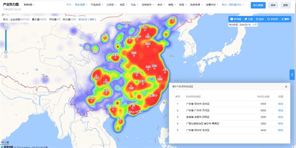Click the 产业热力图 page title
This screenshot has width=296, height=148.
click(x=11, y=5)
